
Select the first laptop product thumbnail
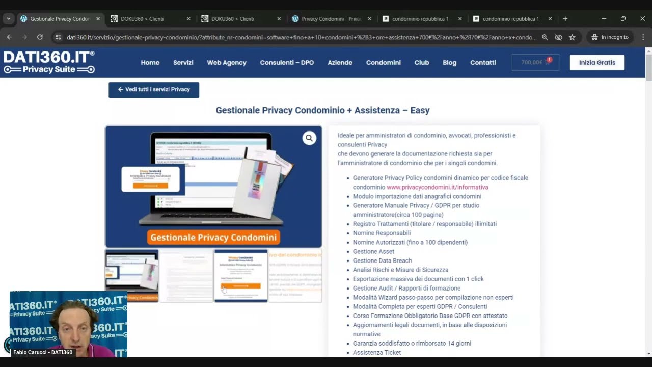pos(132,276)
